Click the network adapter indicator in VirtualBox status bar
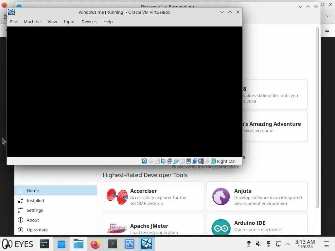 pos(170,161)
